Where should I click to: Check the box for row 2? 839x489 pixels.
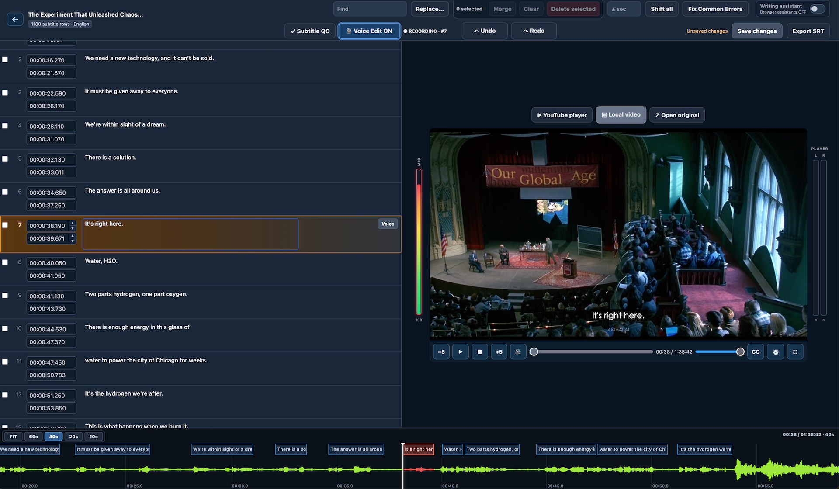point(5,59)
